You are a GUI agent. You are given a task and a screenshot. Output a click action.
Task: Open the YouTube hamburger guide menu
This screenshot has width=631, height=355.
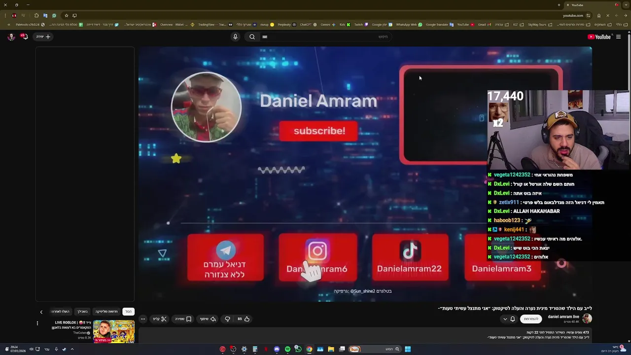[618, 36]
